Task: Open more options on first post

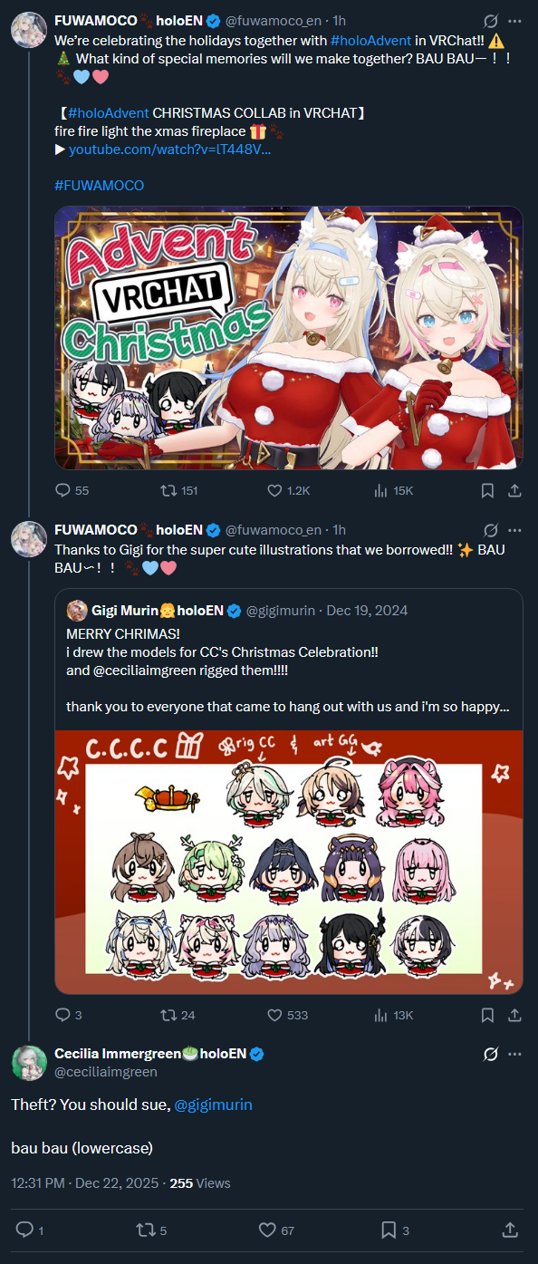Action: (x=514, y=20)
